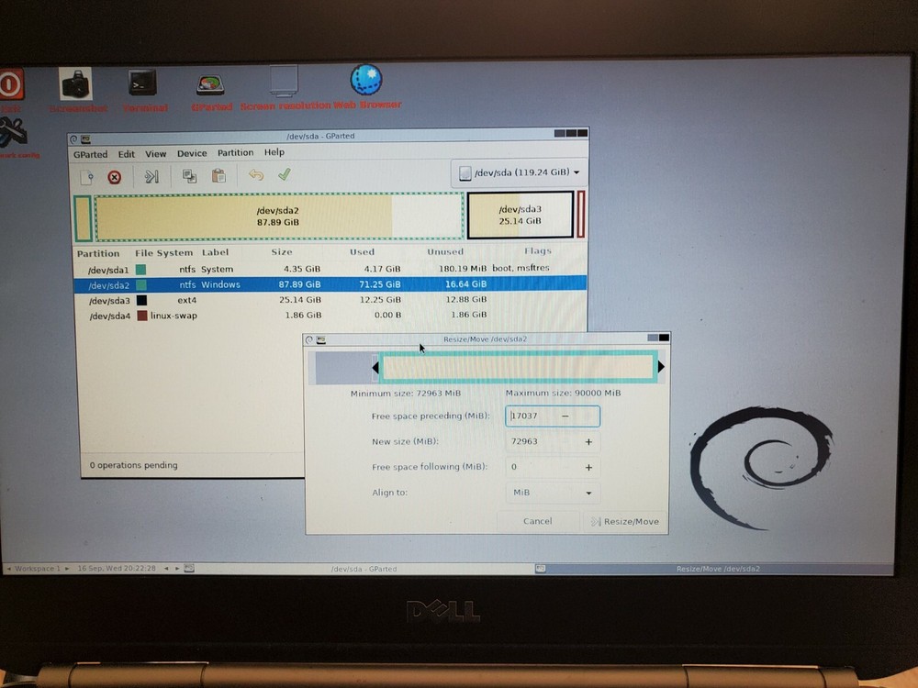Image resolution: width=918 pixels, height=688 pixels.
Task: Click the Workspace 1 previous arrow in taskbar
Action: click(x=9, y=569)
